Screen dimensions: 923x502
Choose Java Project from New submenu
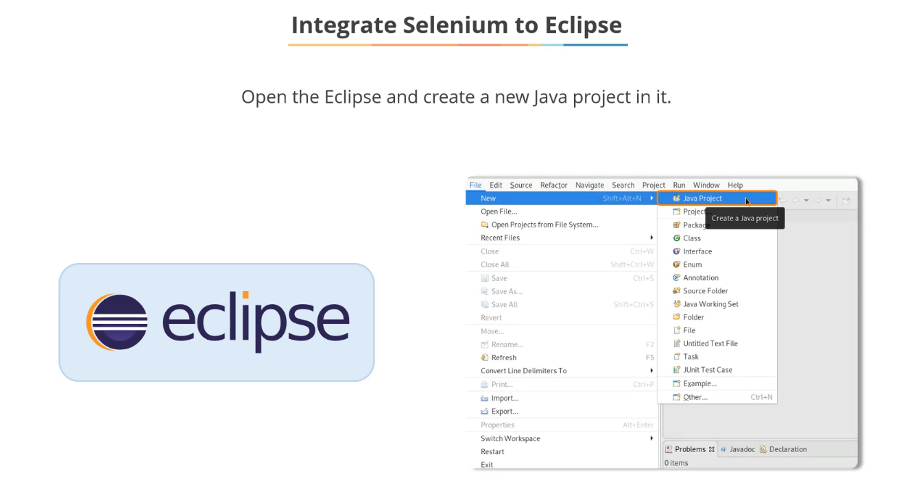pos(717,199)
